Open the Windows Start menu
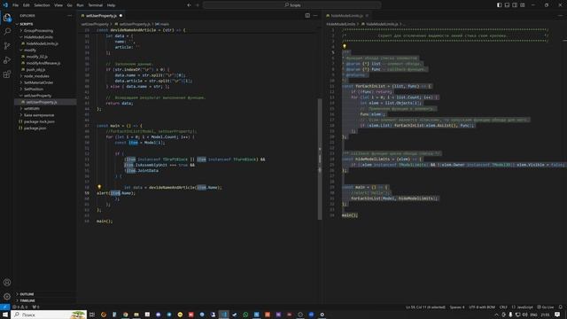 5,315
